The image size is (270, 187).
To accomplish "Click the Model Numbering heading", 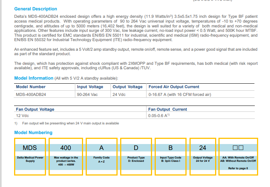I will 33,133.
